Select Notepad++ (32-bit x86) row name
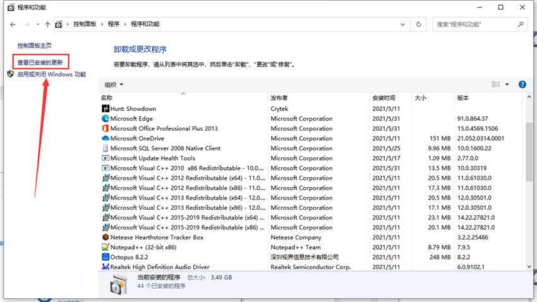Viewport: 537px width, 302px height. pyautogui.click(x=143, y=247)
